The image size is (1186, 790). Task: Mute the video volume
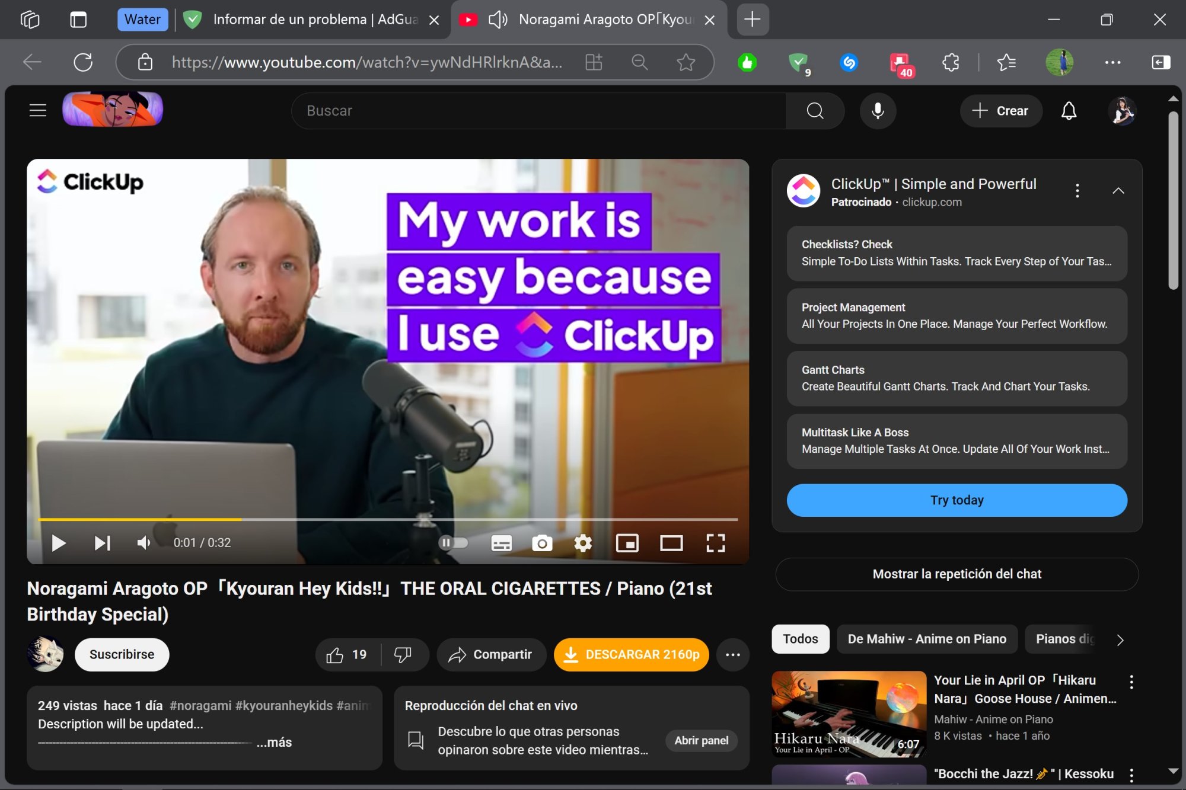coord(144,543)
